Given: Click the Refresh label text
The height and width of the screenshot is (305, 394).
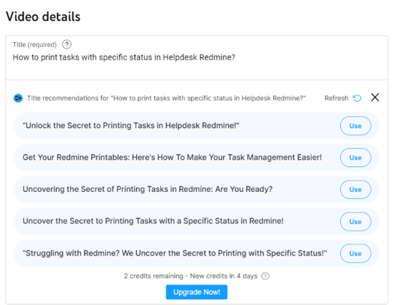Looking at the screenshot, I should 336,98.
